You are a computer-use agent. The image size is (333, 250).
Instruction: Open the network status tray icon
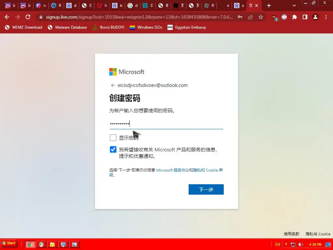293,244
